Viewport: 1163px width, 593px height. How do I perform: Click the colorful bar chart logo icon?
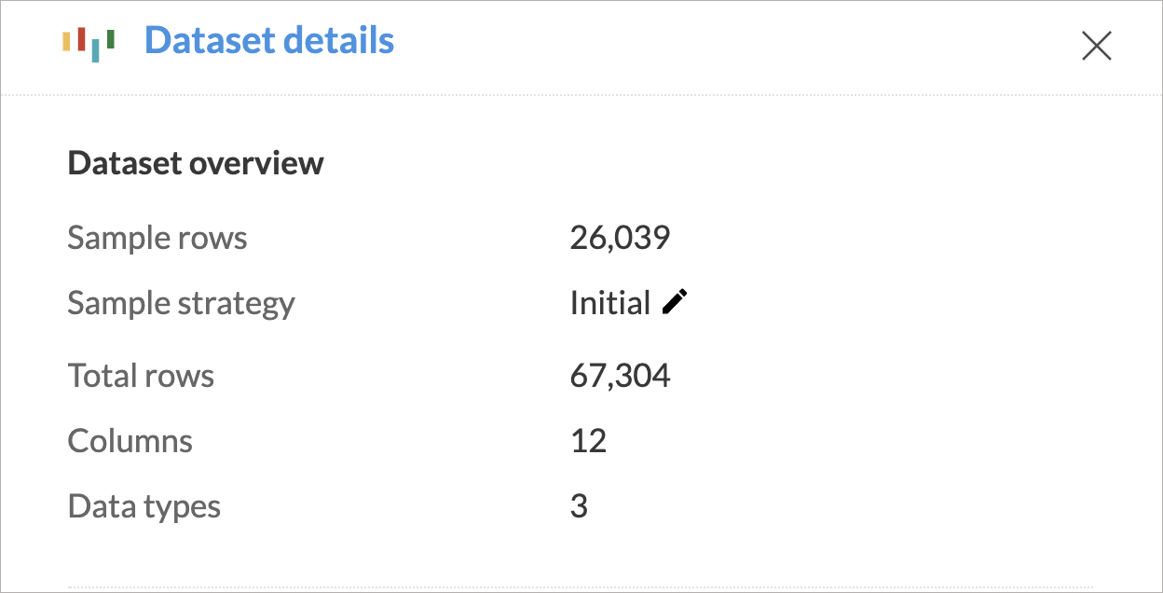pos(89,43)
